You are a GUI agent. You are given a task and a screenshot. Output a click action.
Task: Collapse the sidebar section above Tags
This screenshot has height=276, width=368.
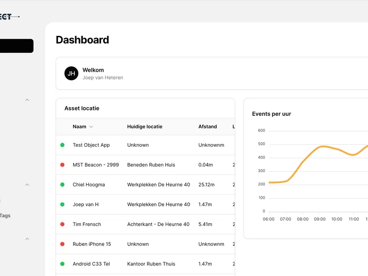[x=27, y=184]
